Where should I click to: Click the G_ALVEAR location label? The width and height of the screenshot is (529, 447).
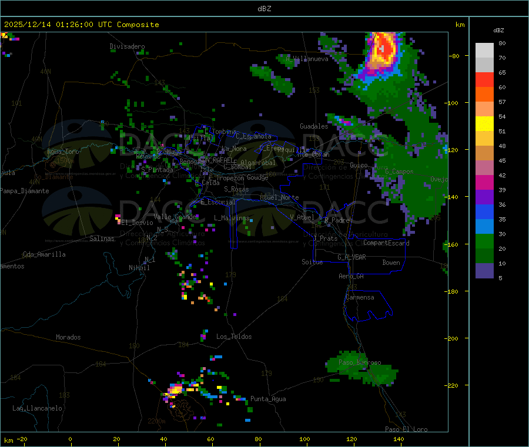coord(351,257)
